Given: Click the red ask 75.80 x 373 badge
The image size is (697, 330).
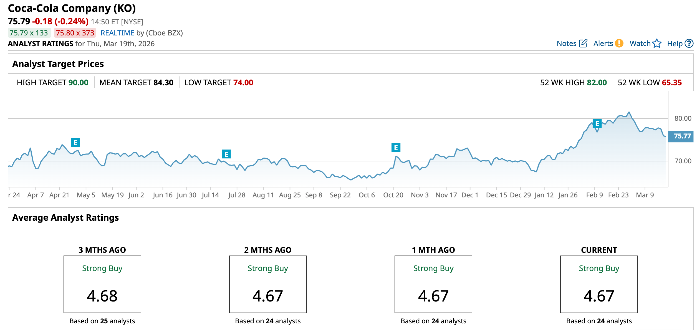Looking at the screenshot, I should pyautogui.click(x=75, y=33).
